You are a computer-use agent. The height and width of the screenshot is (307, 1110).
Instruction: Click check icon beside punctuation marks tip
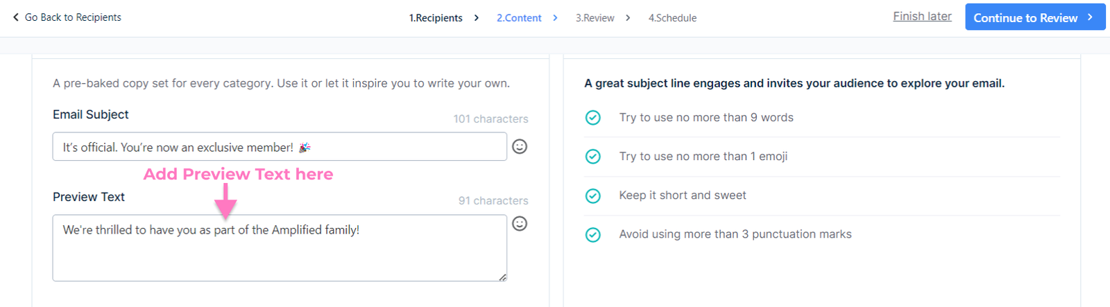[592, 235]
